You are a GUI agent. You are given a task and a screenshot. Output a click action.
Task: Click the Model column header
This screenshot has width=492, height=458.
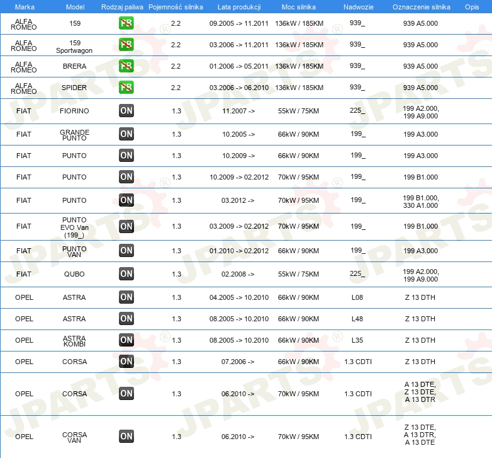(75, 7)
